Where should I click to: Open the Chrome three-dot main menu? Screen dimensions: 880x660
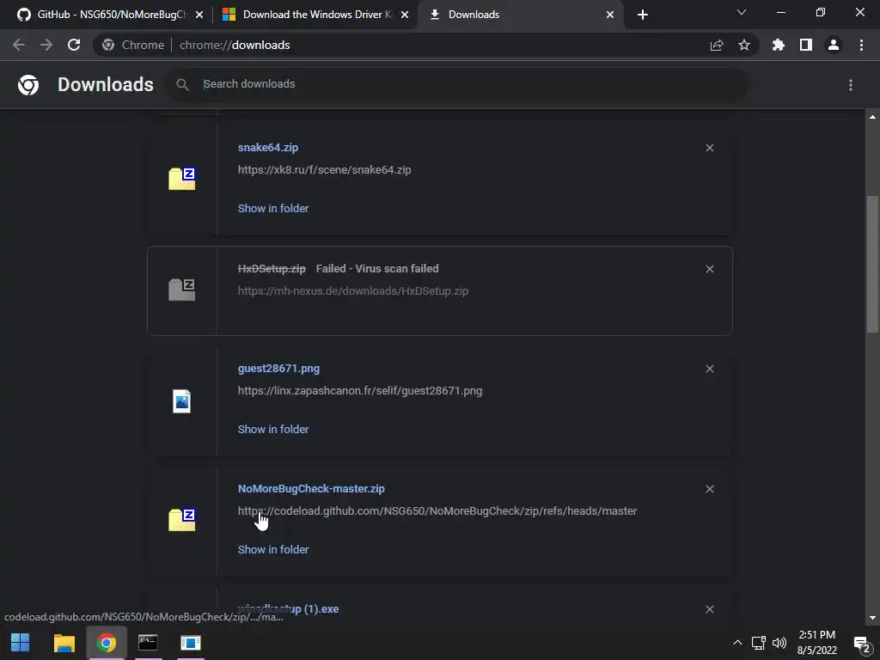[861, 45]
